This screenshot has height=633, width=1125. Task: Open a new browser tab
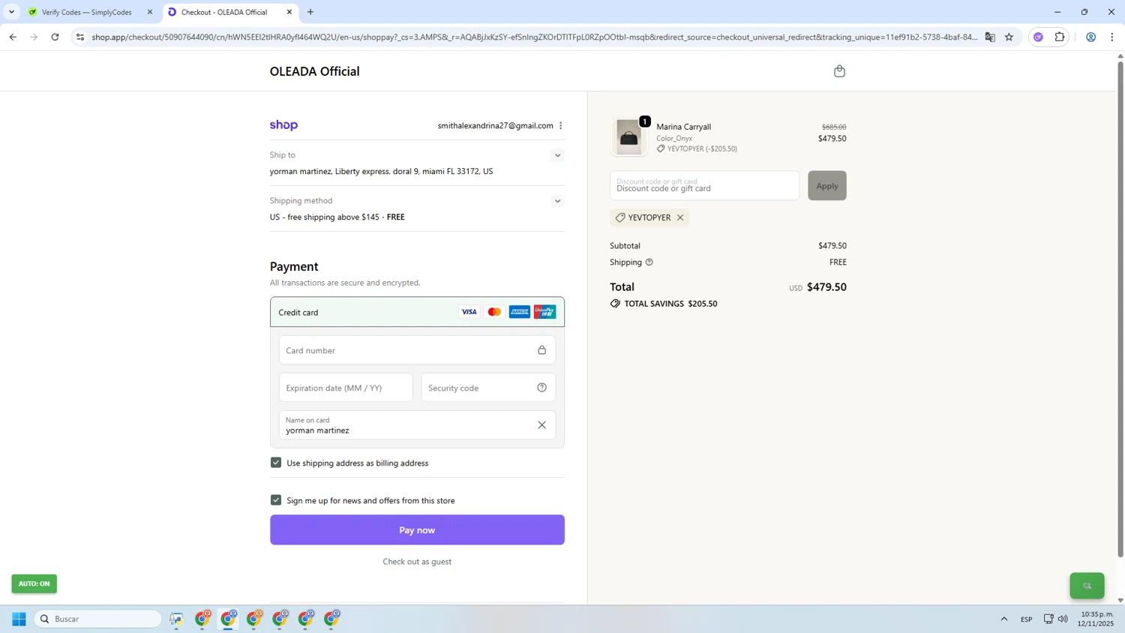pos(310,12)
